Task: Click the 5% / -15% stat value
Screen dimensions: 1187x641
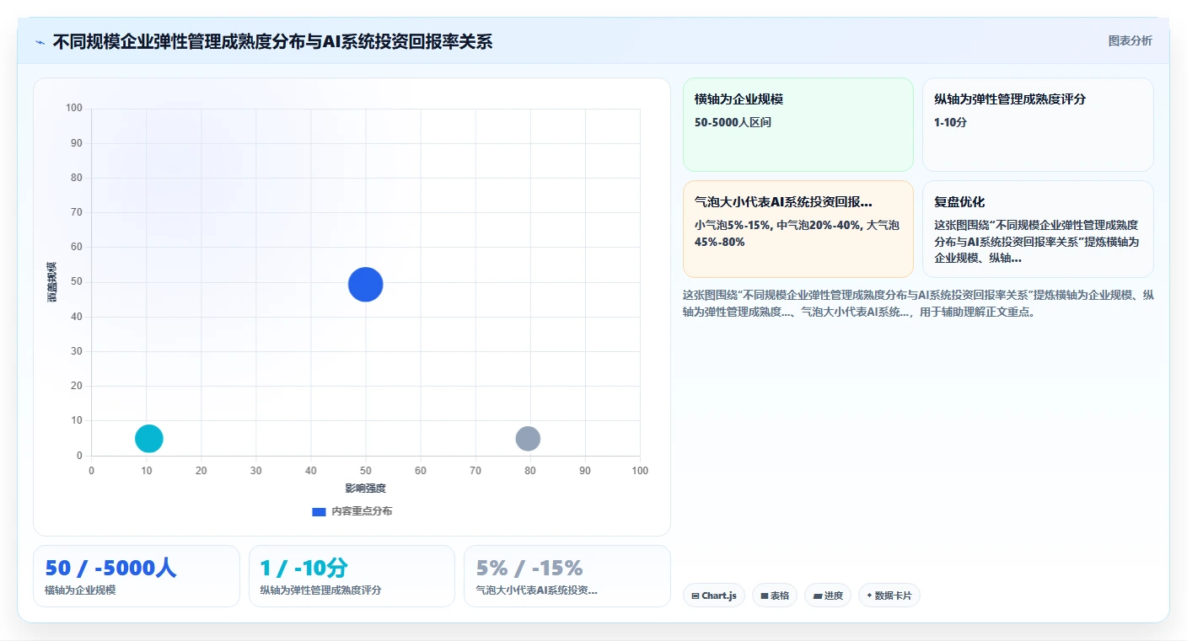Action: pos(529,568)
